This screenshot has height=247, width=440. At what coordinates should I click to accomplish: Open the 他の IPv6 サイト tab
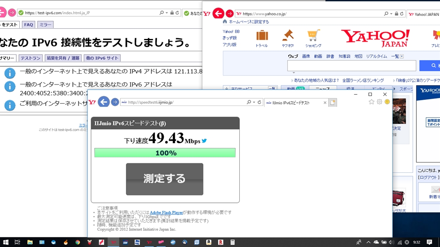(x=102, y=58)
